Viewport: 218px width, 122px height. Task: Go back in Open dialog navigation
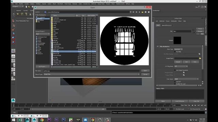(133, 12)
